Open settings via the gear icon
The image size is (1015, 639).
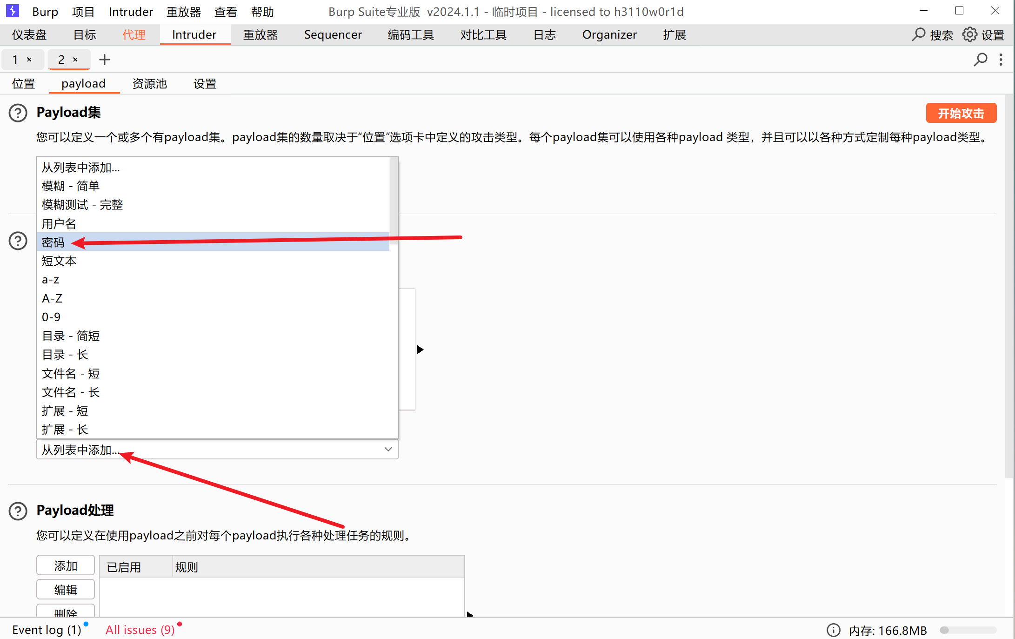(x=970, y=34)
